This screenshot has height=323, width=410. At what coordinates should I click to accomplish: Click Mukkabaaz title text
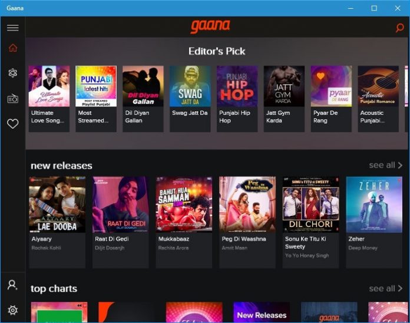(174, 239)
